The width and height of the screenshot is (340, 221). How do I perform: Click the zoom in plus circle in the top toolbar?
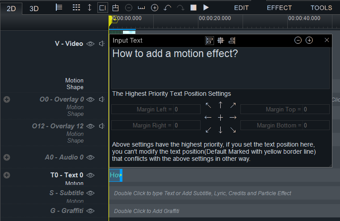click(155, 8)
